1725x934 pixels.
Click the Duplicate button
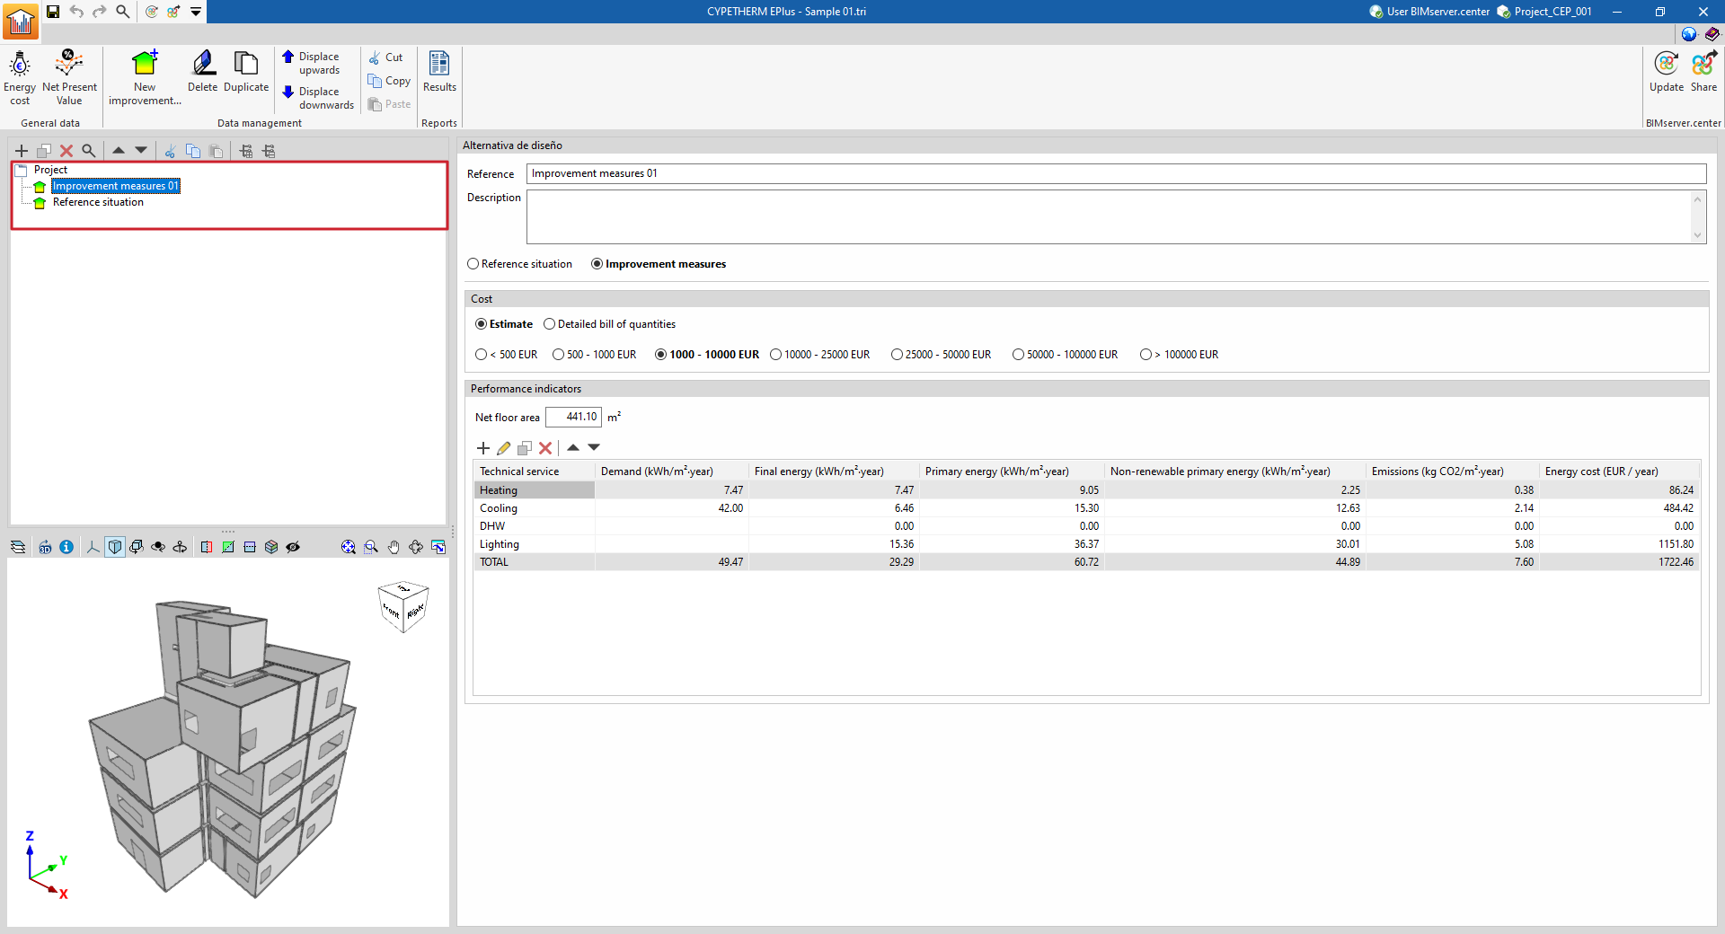(246, 72)
